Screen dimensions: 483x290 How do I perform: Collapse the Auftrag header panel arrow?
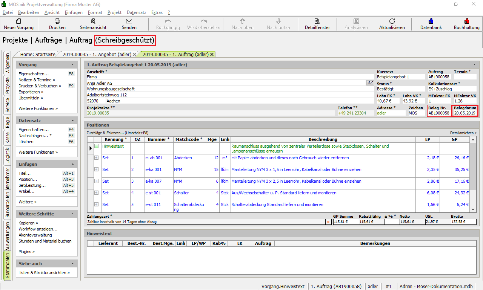click(x=474, y=65)
